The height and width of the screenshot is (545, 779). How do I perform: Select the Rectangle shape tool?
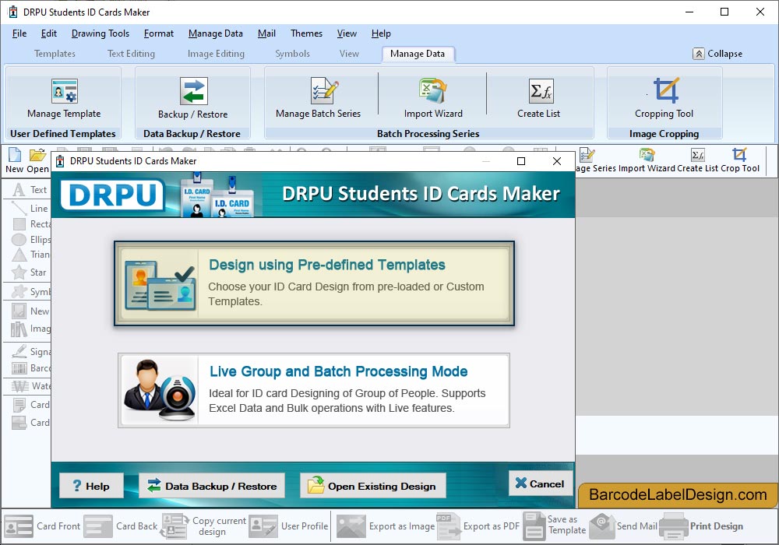(x=31, y=224)
